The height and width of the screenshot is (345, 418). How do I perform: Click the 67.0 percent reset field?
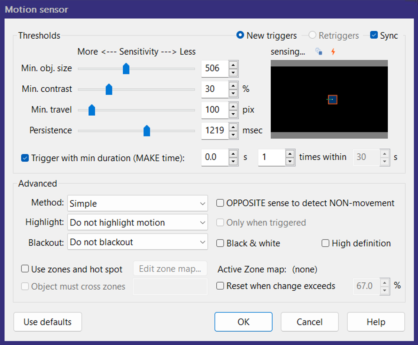(367, 286)
